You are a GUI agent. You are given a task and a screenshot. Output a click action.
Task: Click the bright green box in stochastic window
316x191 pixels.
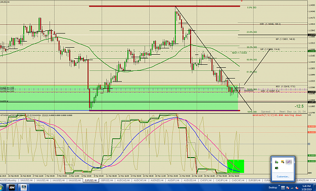236,166
